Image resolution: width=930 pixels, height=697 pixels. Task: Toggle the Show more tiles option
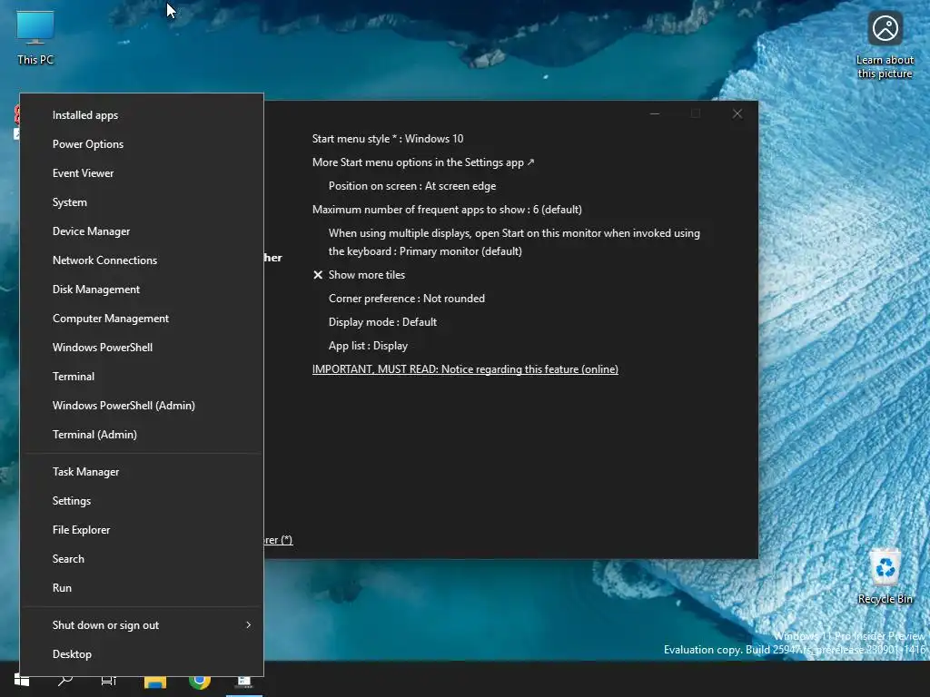(x=359, y=275)
